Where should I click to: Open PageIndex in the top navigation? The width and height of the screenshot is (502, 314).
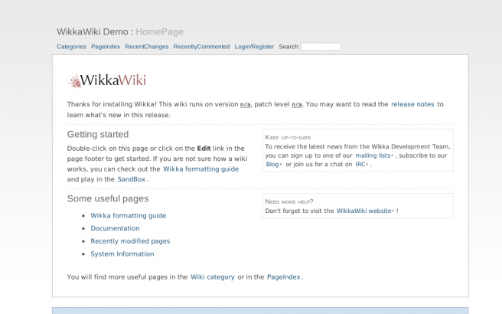(x=106, y=47)
